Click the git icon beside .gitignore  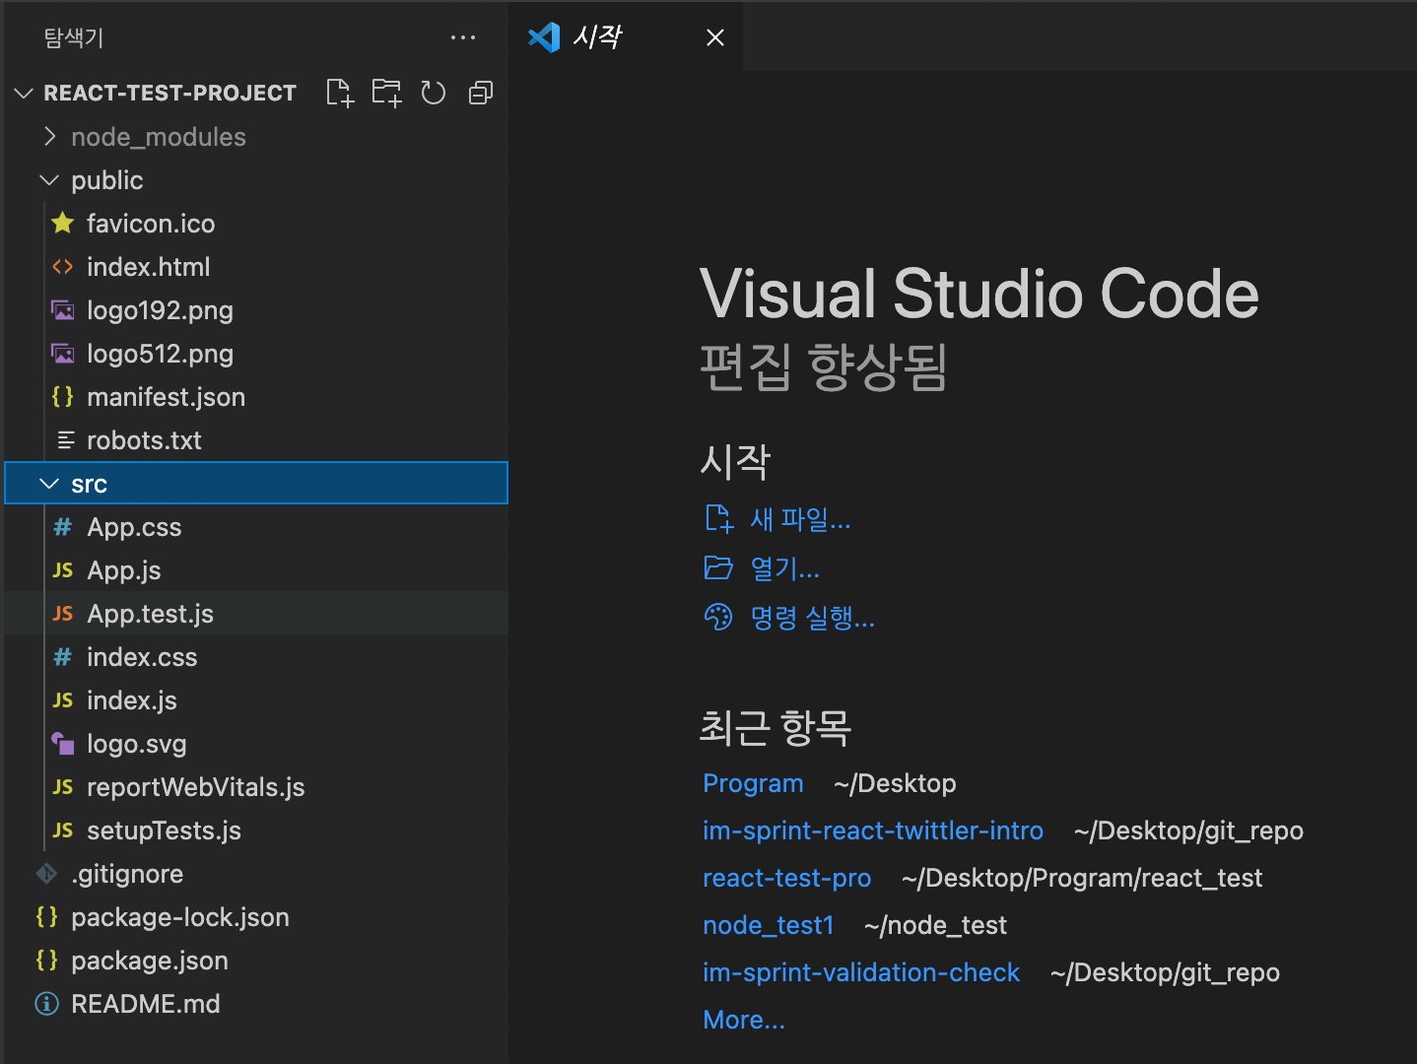[46, 873]
